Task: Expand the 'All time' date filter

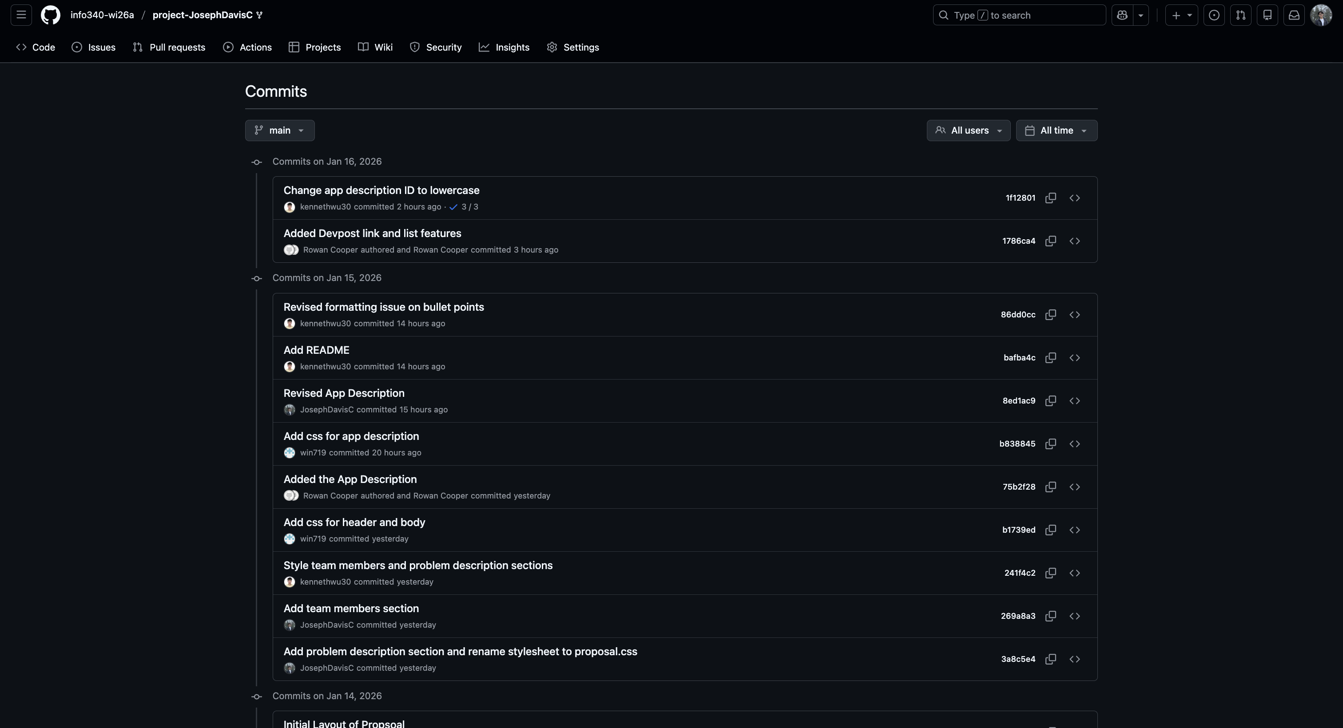Action: [x=1056, y=130]
